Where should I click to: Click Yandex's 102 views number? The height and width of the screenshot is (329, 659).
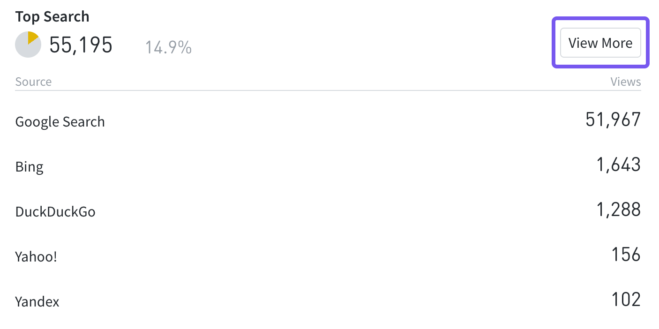click(x=626, y=299)
